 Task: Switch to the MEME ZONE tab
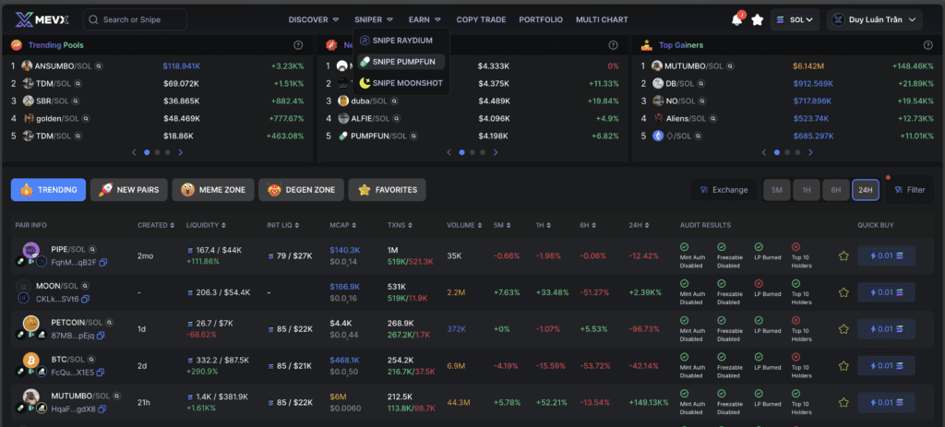(213, 190)
